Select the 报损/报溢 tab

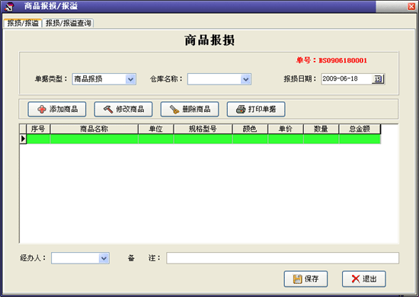pos(23,24)
